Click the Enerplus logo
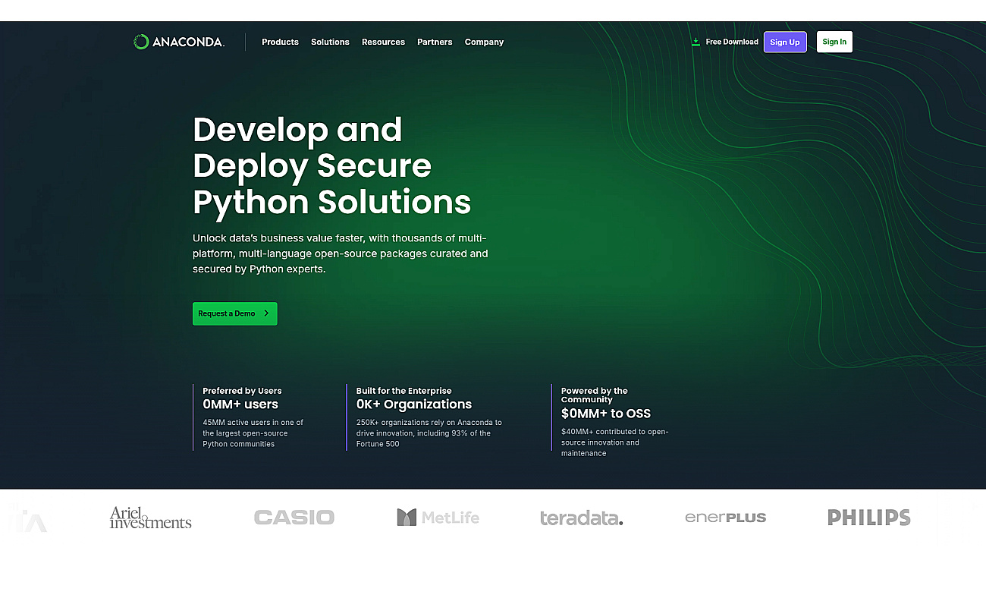This screenshot has height=598, width=986. 726,518
